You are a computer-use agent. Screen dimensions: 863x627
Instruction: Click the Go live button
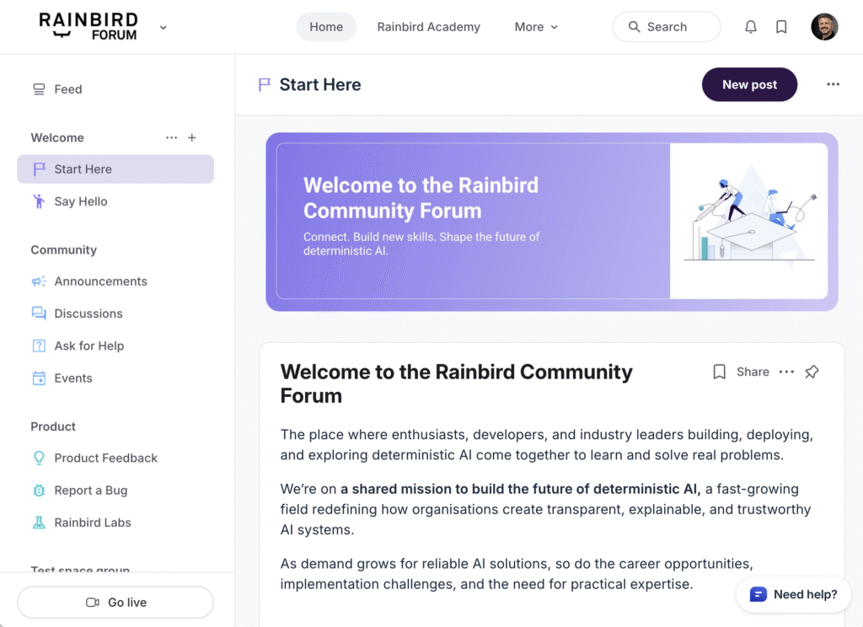pos(115,603)
